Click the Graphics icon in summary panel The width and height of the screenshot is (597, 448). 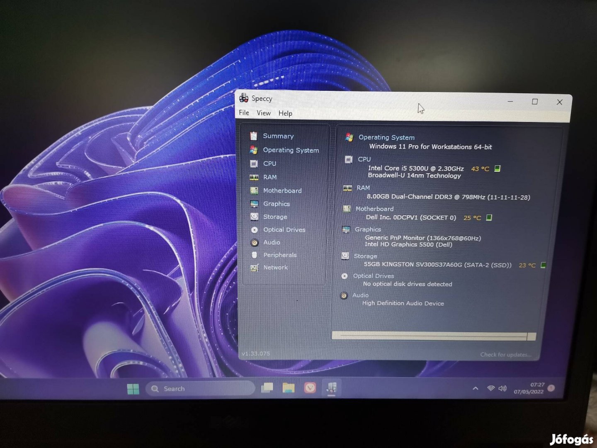click(346, 229)
